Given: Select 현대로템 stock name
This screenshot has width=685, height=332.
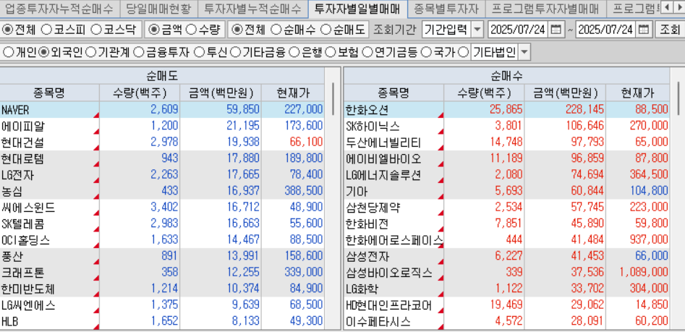Looking at the screenshot, I should [x=22, y=158].
